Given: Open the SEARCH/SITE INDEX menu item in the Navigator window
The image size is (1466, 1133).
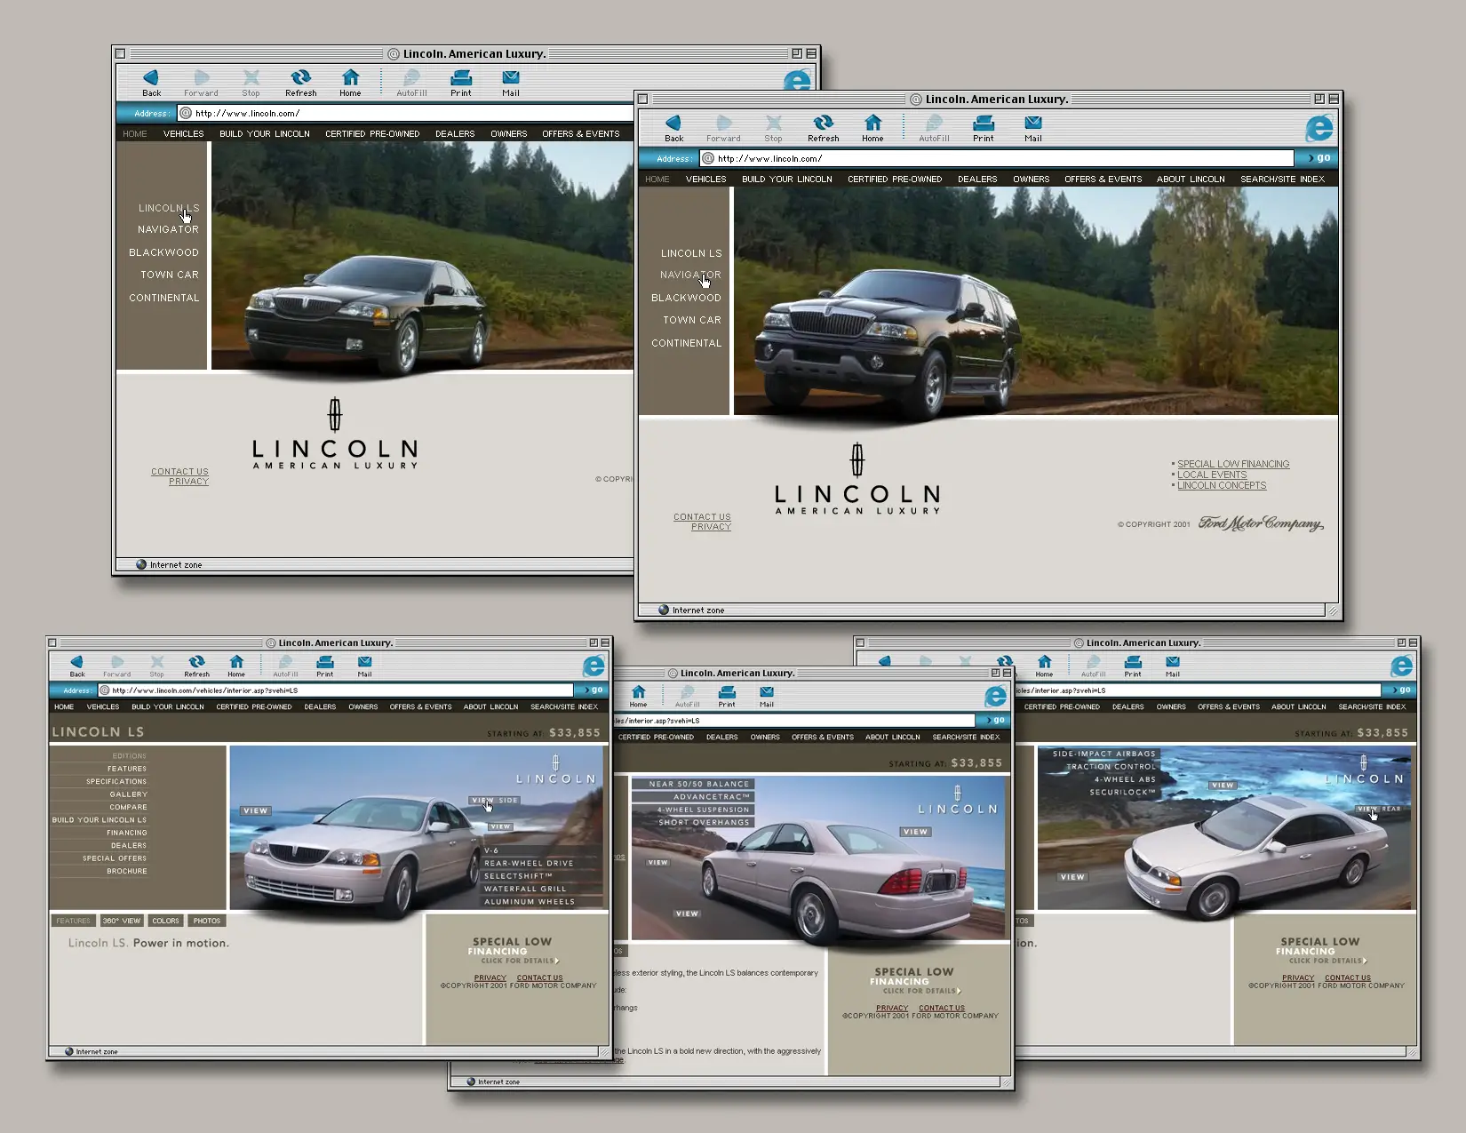Looking at the screenshot, I should pos(1282,180).
